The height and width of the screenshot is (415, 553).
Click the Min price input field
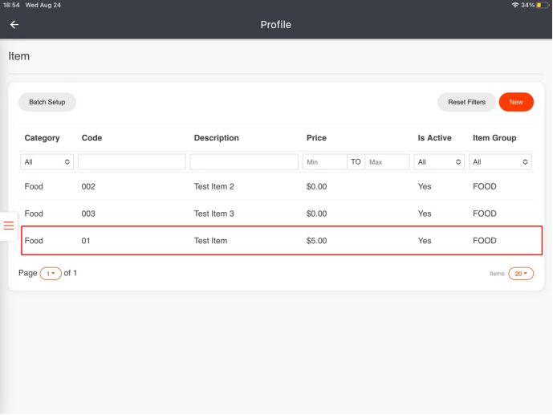tap(324, 162)
